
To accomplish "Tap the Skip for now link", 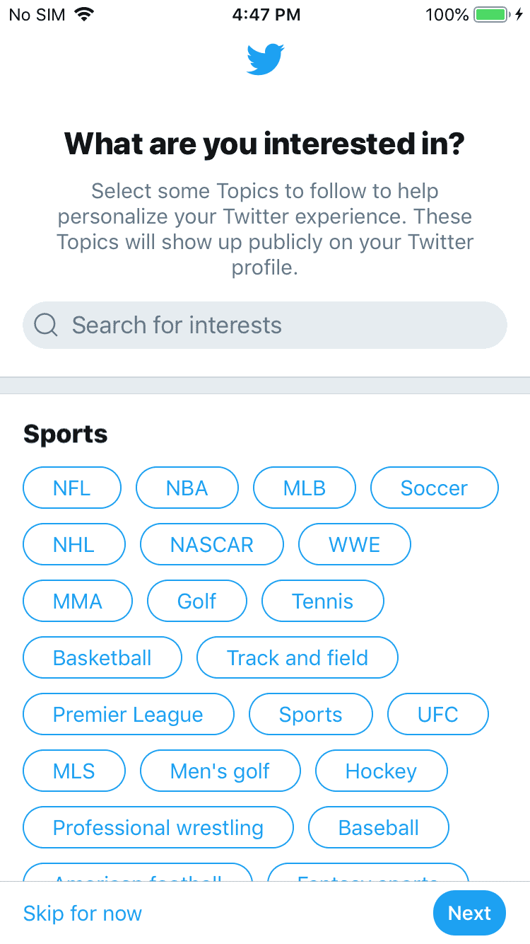I will pyautogui.click(x=83, y=913).
